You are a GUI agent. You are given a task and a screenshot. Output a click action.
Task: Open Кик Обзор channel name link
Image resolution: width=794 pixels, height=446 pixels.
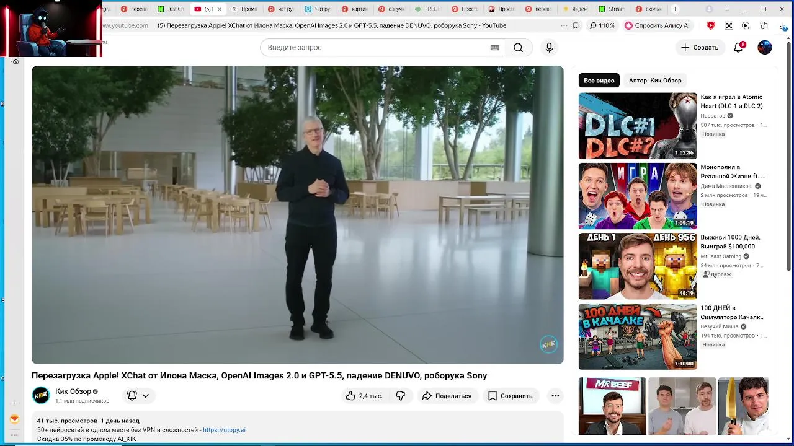(x=73, y=391)
